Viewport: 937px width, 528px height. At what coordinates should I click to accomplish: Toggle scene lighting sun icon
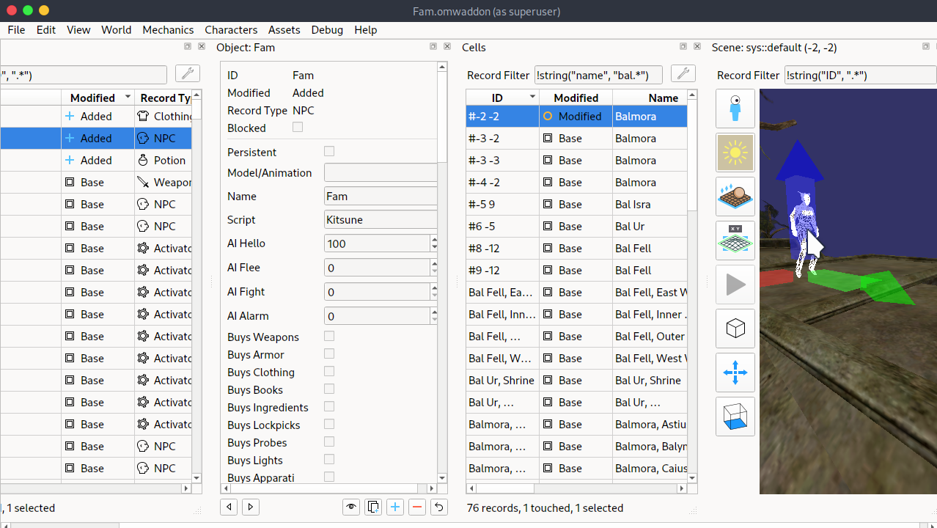coord(735,153)
